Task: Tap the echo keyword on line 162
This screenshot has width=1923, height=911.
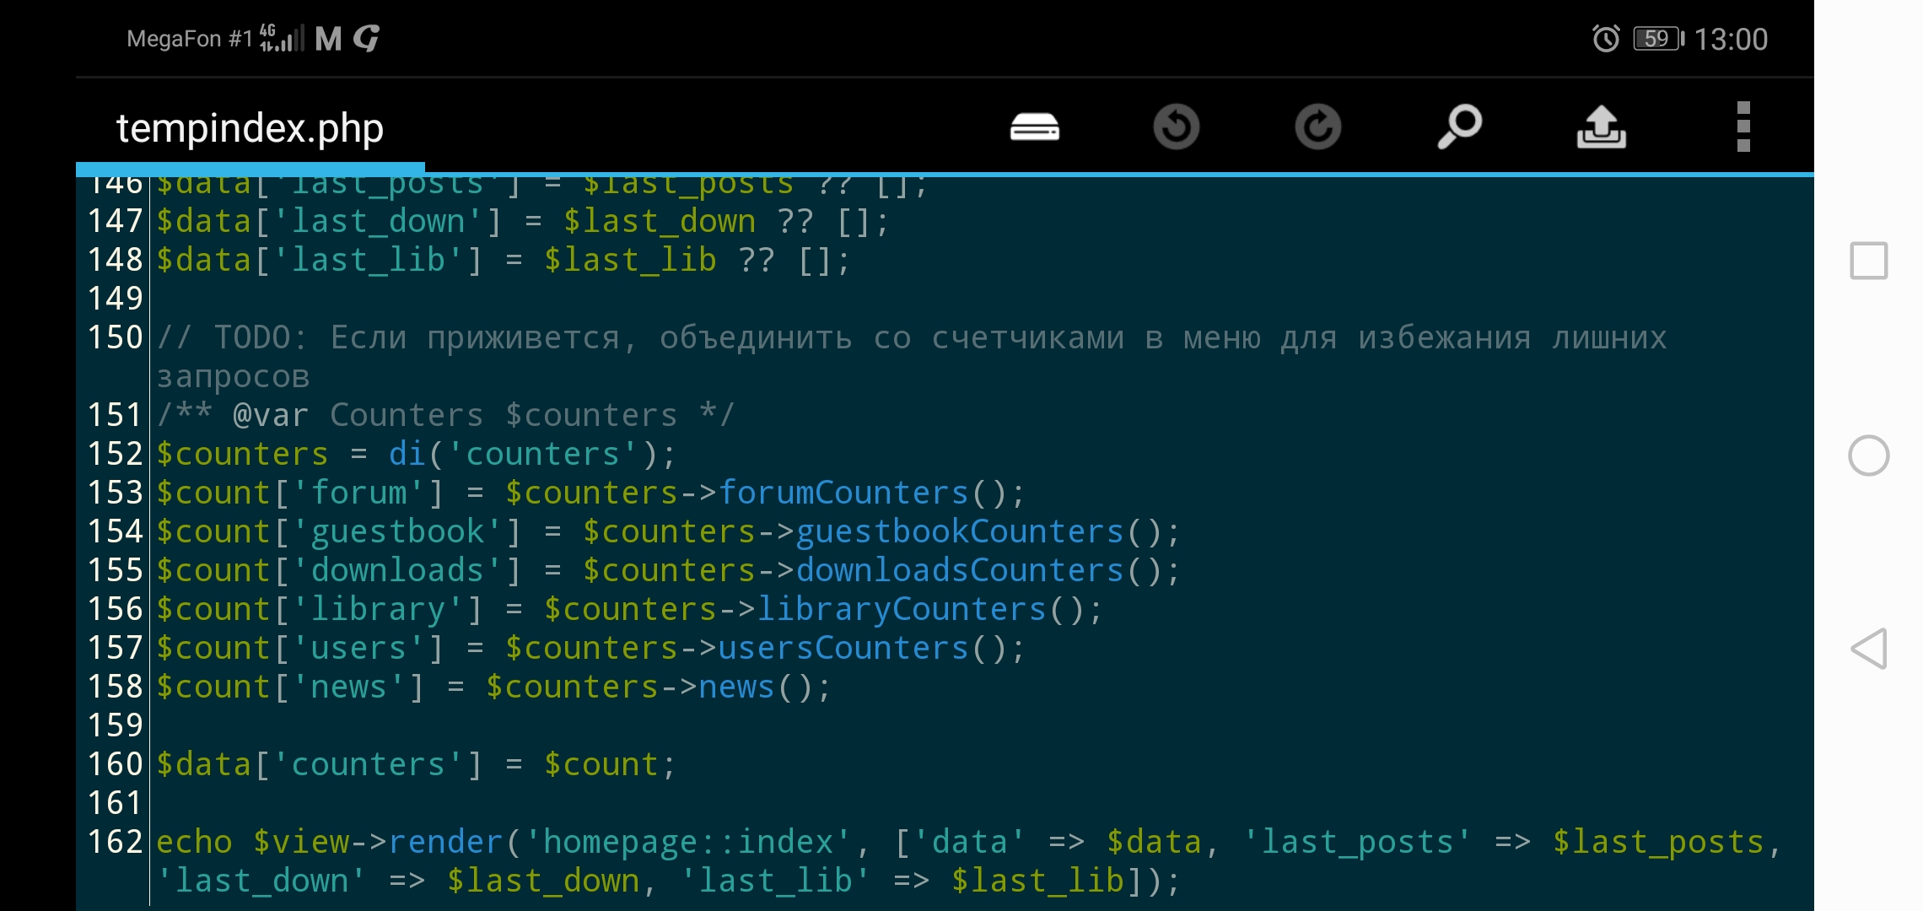Action: (194, 842)
